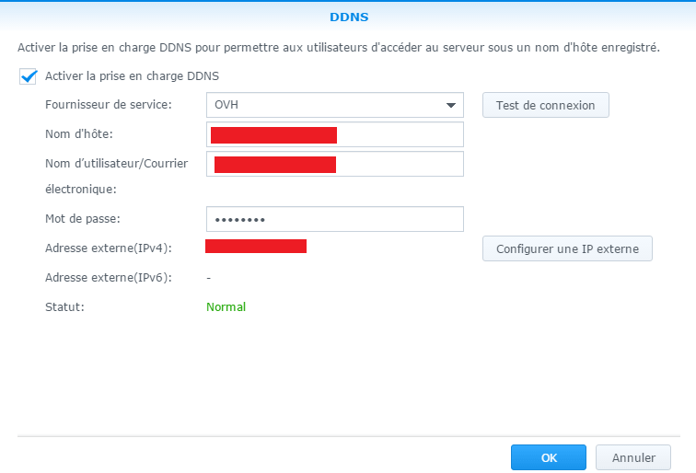The width and height of the screenshot is (696, 473).
Task: Click the OVH provider combo box field
Action: coord(322,105)
